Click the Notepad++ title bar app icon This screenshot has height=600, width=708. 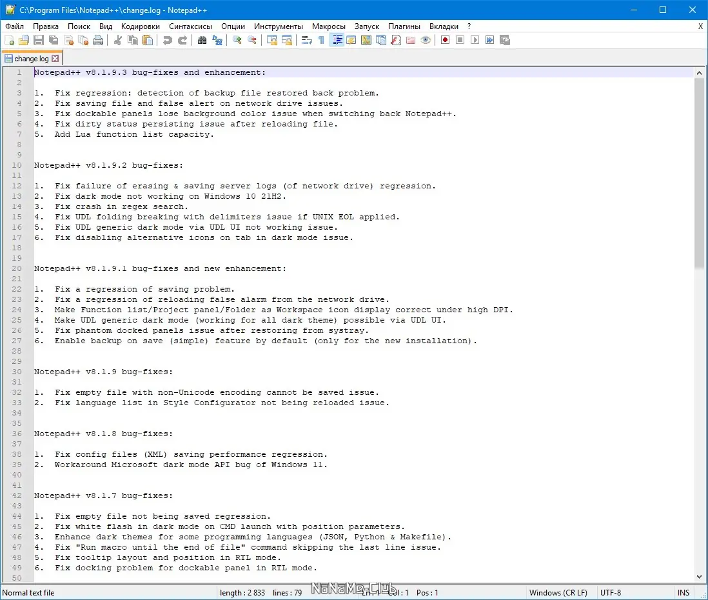click(10, 10)
